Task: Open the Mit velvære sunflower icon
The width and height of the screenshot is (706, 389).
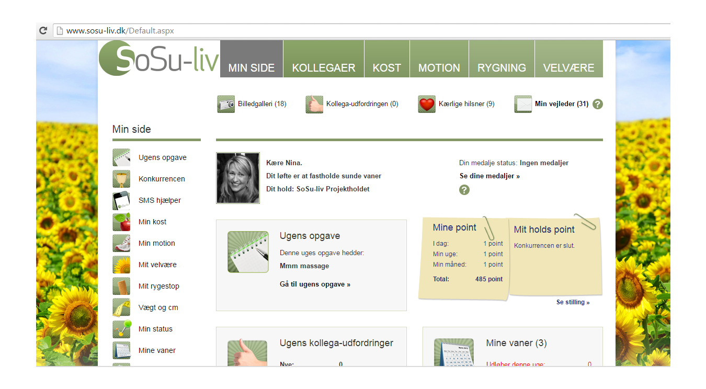Action: pos(121,265)
